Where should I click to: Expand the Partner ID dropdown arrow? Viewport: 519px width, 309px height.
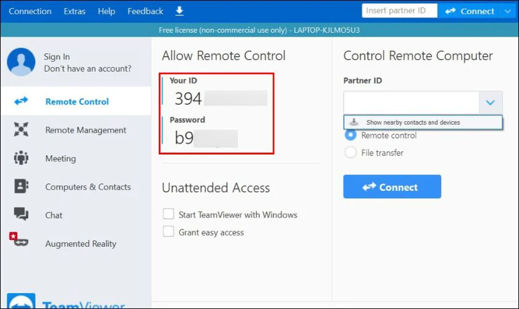coord(490,103)
